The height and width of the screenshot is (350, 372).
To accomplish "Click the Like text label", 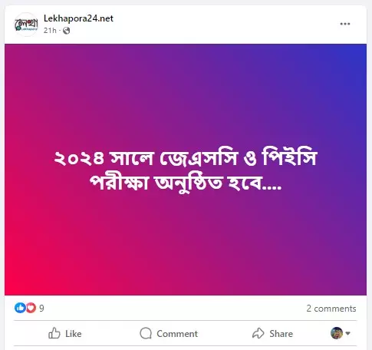I will (x=74, y=334).
